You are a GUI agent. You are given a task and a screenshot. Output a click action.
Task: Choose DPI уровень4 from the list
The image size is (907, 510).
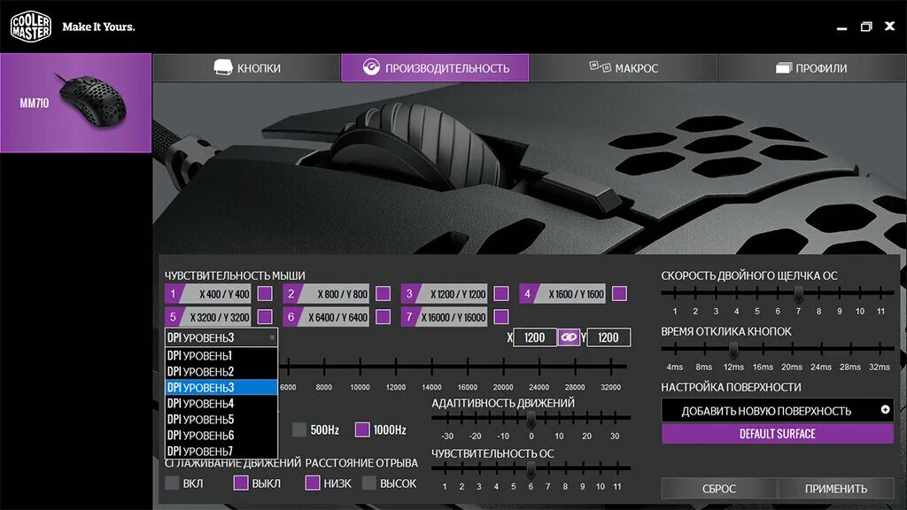(x=221, y=404)
